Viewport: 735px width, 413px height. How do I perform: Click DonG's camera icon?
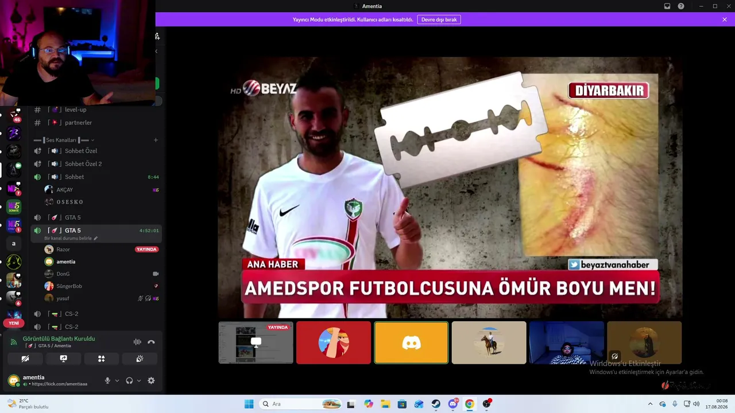(x=156, y=274)
